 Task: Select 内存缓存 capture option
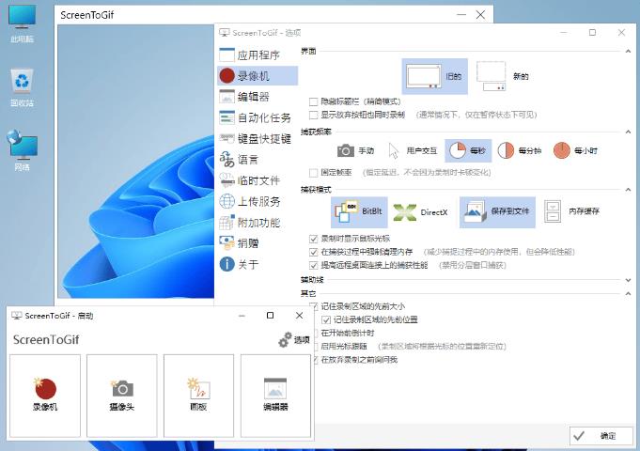click(571, 211)
